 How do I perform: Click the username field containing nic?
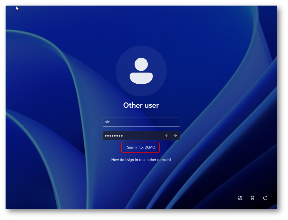[141, 122]
